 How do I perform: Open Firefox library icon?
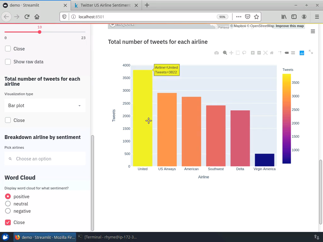(284, 17)
